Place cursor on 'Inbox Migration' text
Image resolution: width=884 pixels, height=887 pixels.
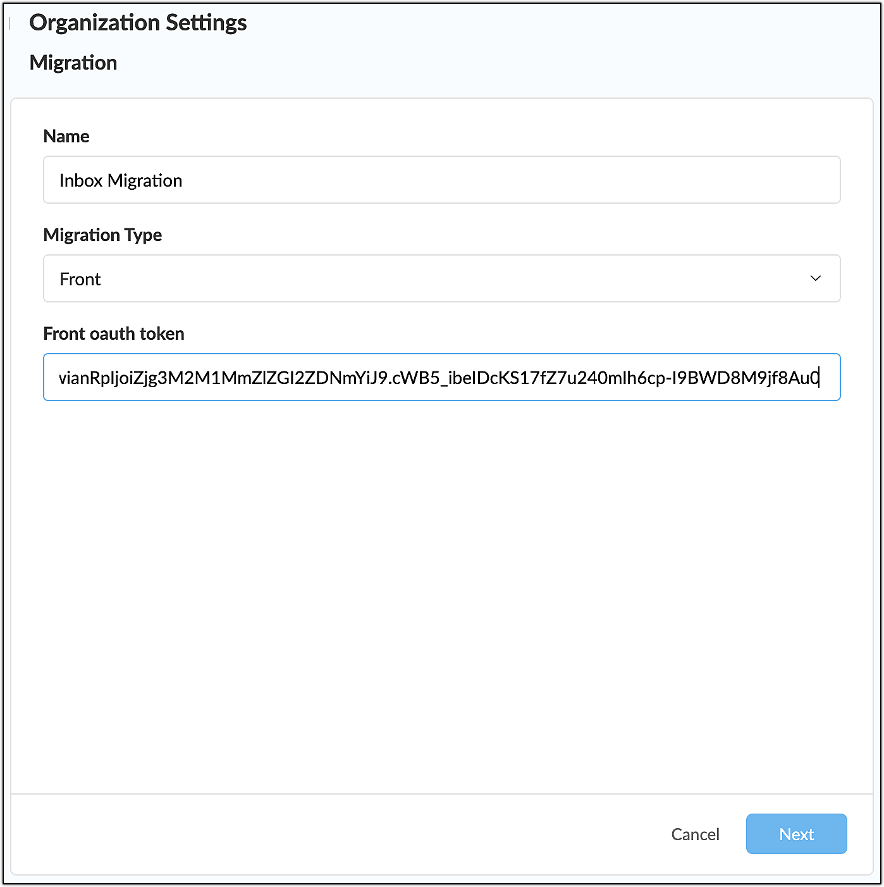(121, 180)
